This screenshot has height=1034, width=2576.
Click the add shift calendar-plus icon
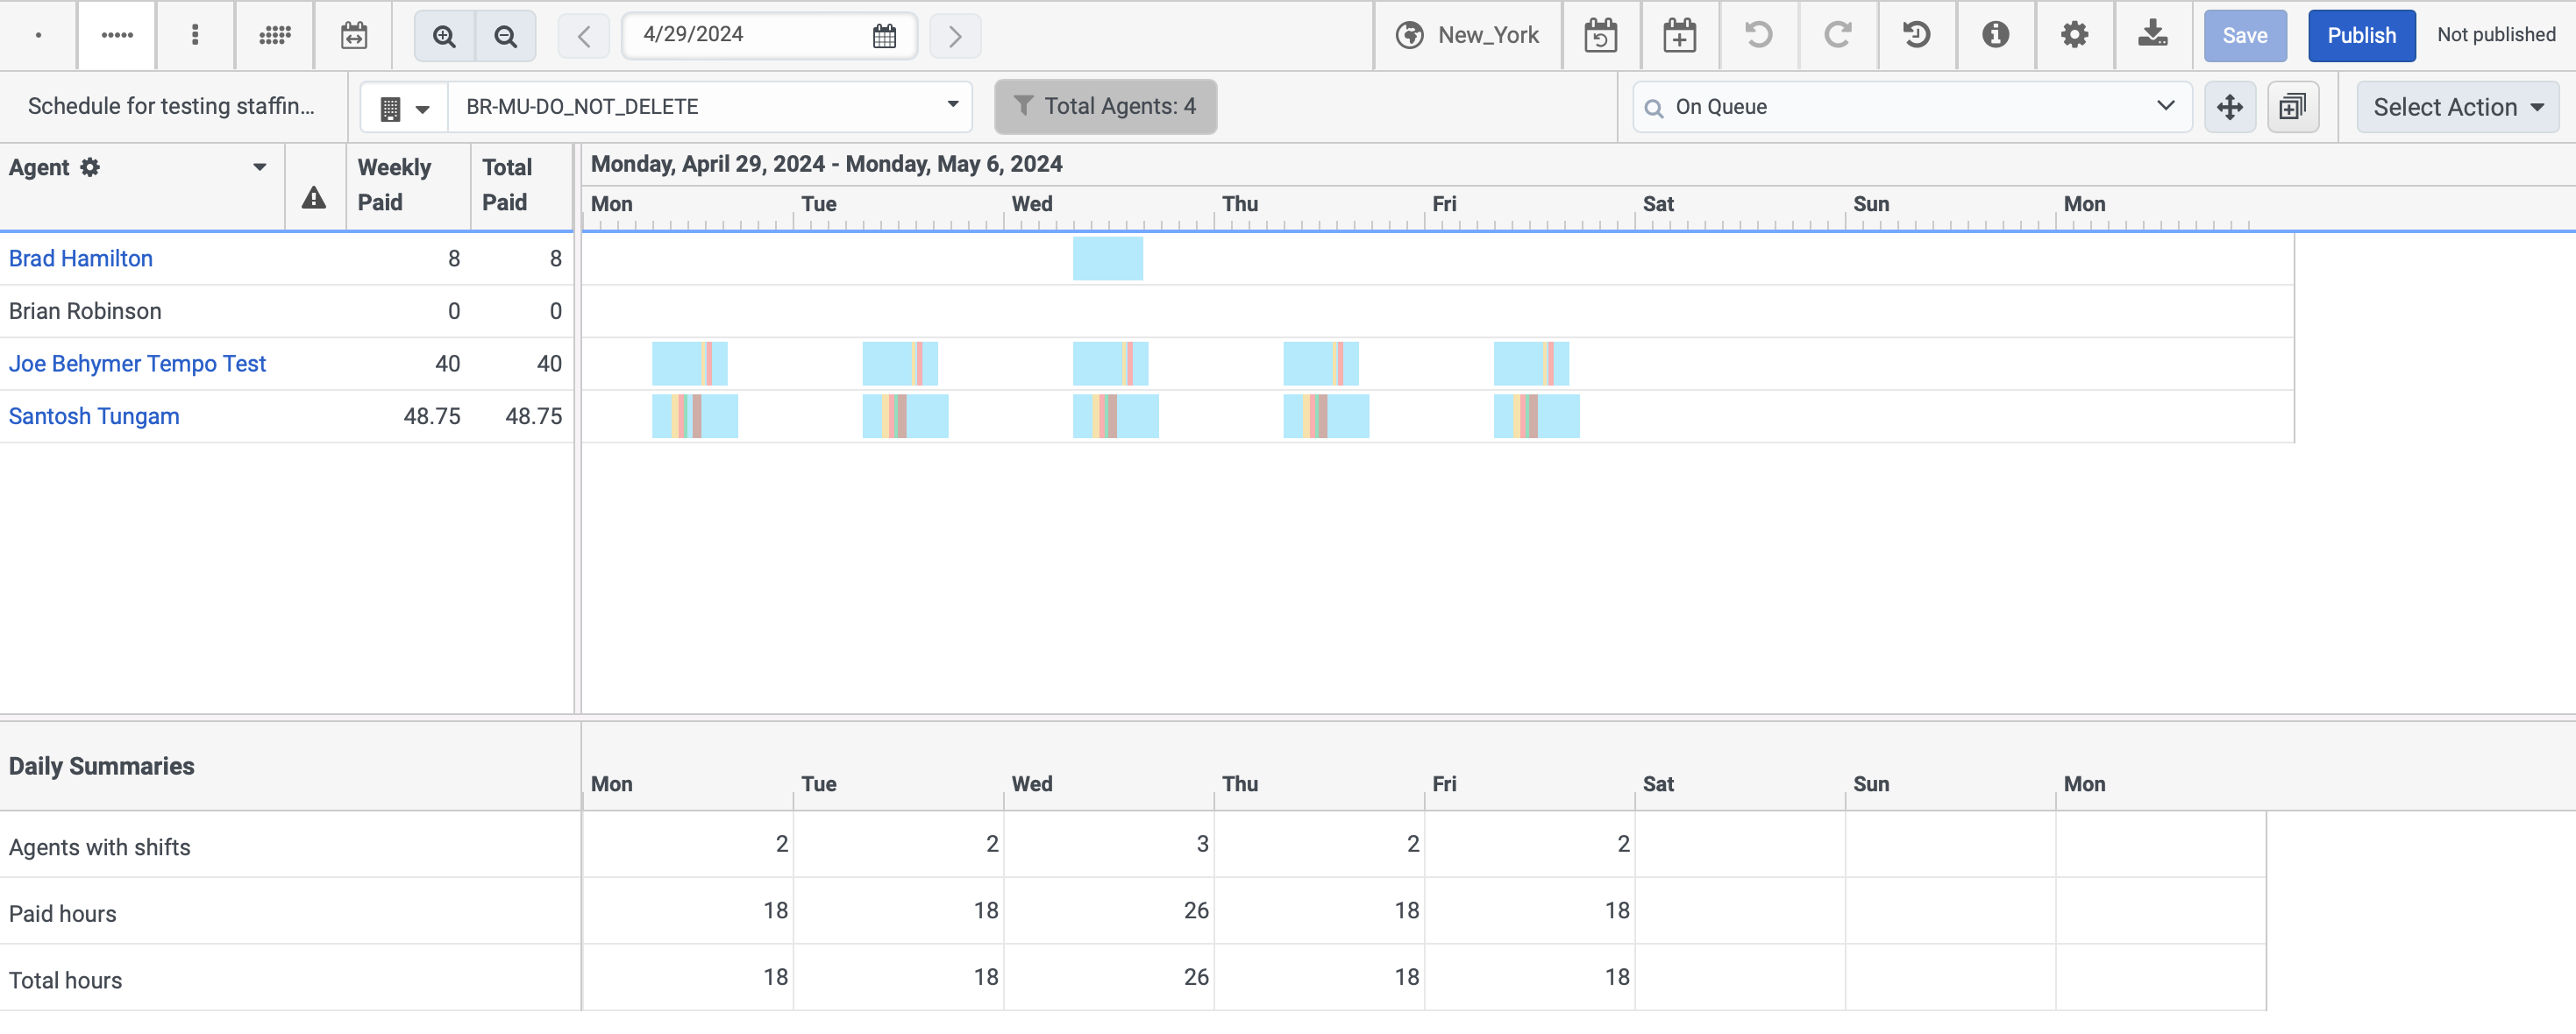tap(1679, 35)
